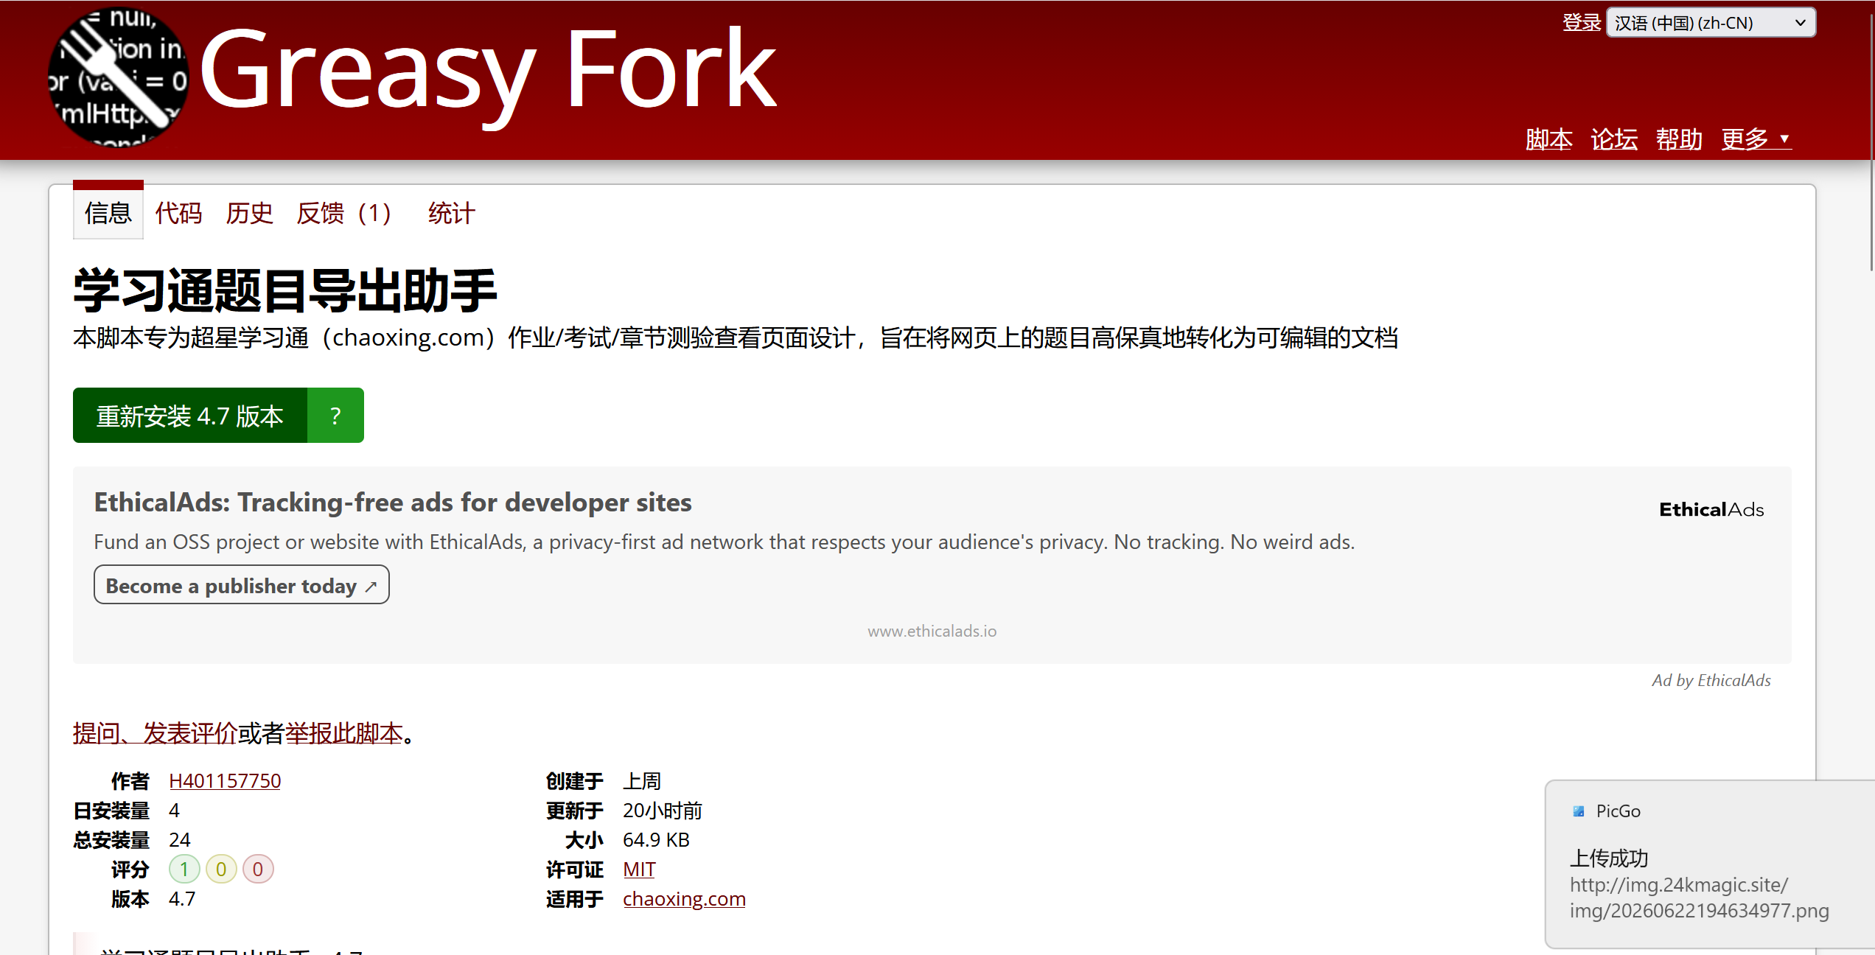Open the 论坛 forum menu item
Screen dimensions: 1875x955
pyautogui.click(x=1614, y=139)
